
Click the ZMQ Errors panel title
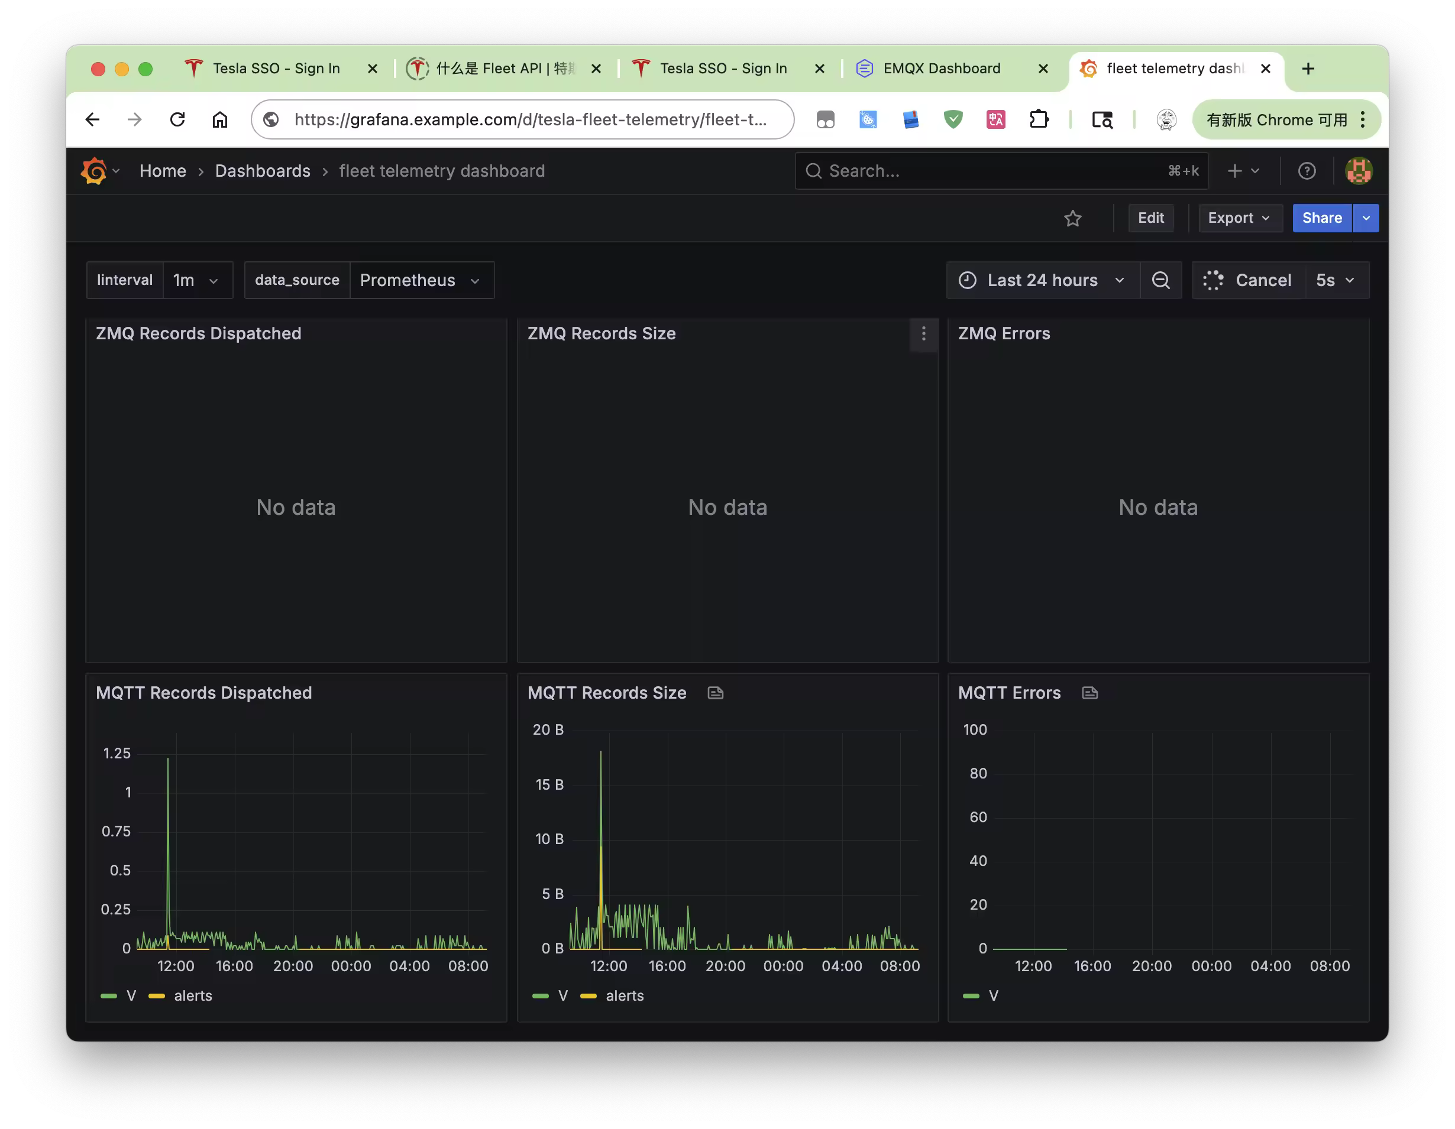click(x=1004, y=333)
